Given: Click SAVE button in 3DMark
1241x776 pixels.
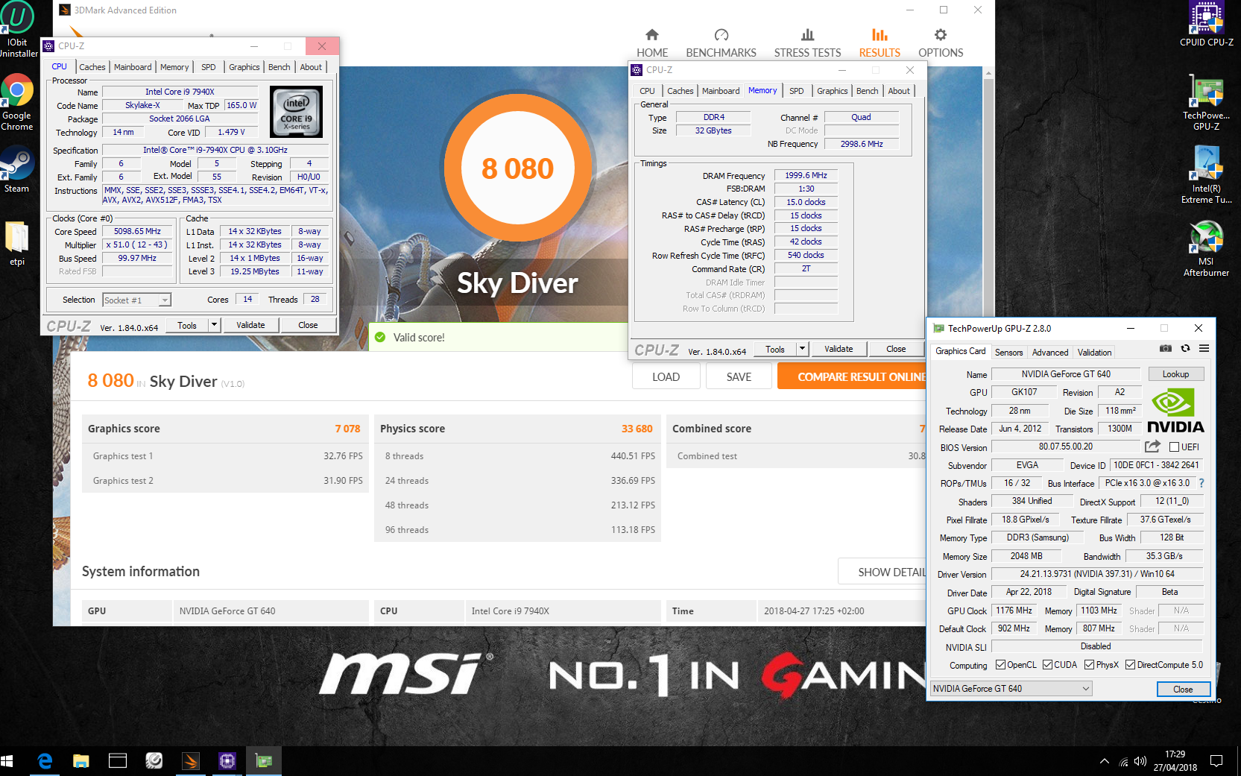Looking at the screenshot, I should click(x=739, y=377).
